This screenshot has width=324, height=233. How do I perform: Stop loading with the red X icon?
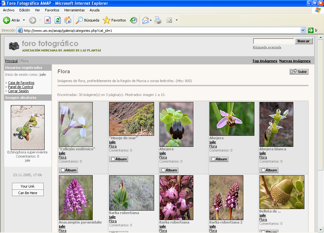tap(47, 20)
